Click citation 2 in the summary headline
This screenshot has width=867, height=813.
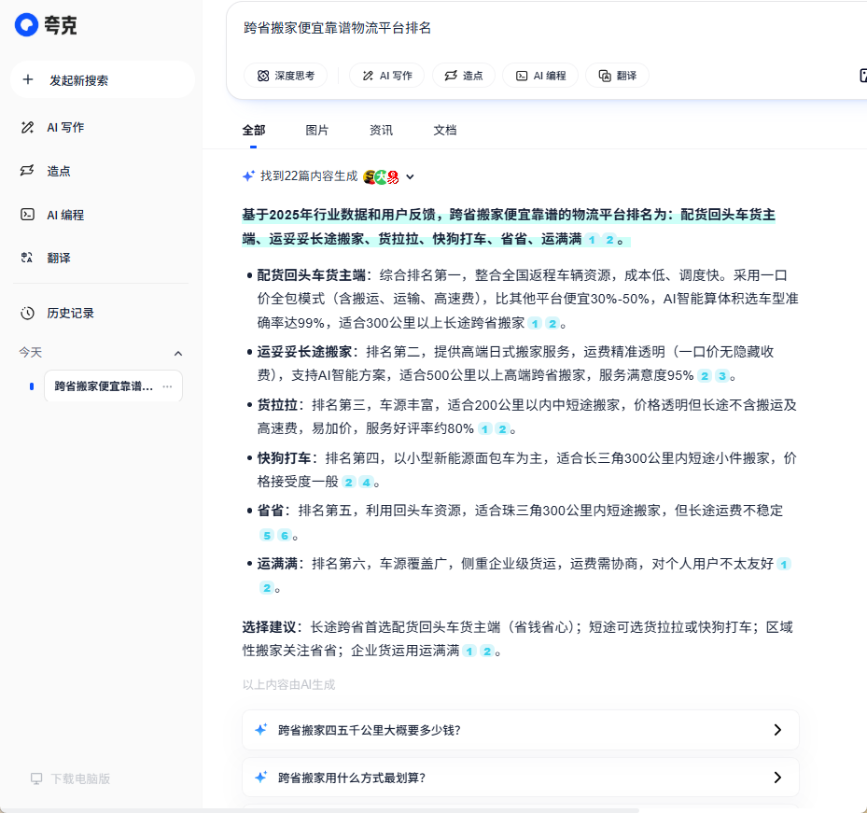tap(609, 240)
